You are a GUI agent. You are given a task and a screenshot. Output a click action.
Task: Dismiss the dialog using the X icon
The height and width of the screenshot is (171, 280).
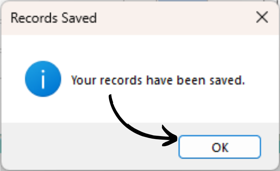click(262, 17)
